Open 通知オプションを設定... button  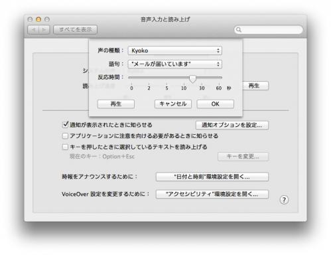click(232, 125)
